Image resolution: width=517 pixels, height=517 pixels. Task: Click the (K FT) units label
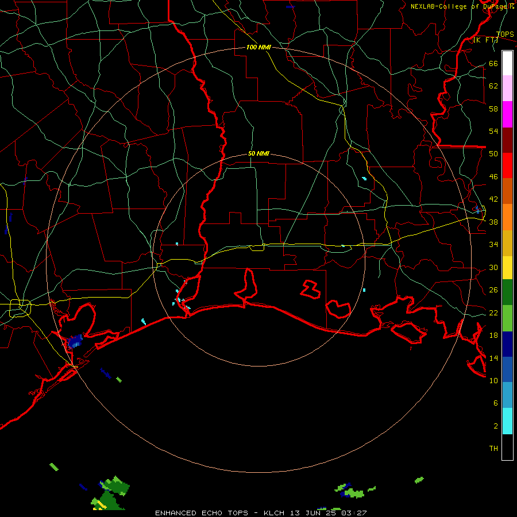[x=485, y=40]
